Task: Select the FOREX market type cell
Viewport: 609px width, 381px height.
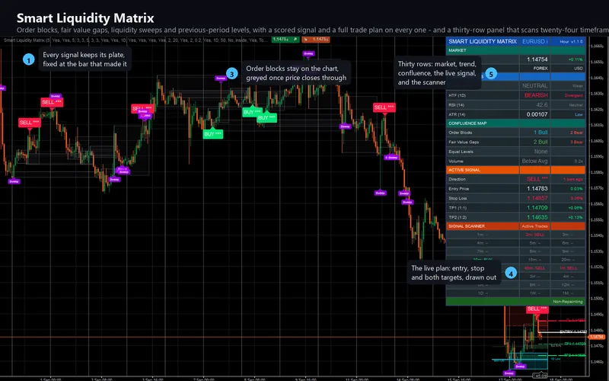Action: 540,68
